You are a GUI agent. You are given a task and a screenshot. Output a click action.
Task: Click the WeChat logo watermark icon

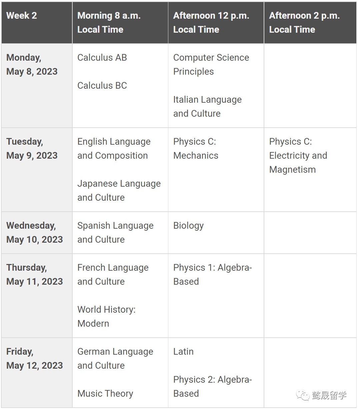point(303,395)
